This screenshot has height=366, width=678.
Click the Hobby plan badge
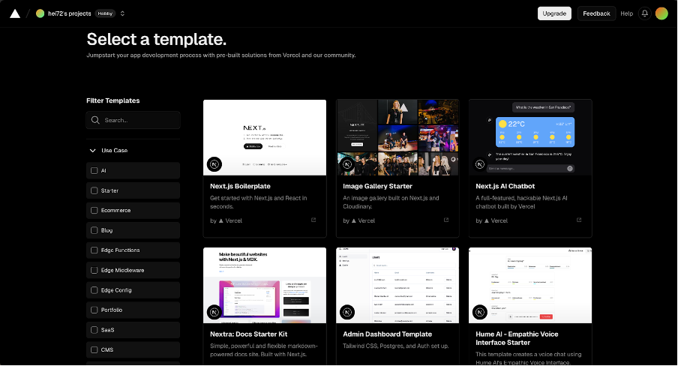pyautogui.click(x=105, y=13)
